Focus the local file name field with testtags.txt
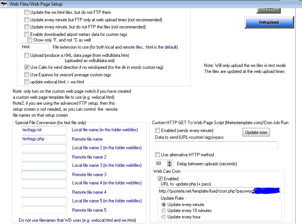The height and width of the screenshot is (224, 302). 44,130
